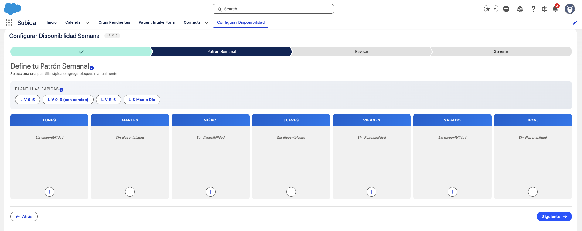Add a time block to Sábado
This screenshot has width=582, height=231.
pos(452,192)
